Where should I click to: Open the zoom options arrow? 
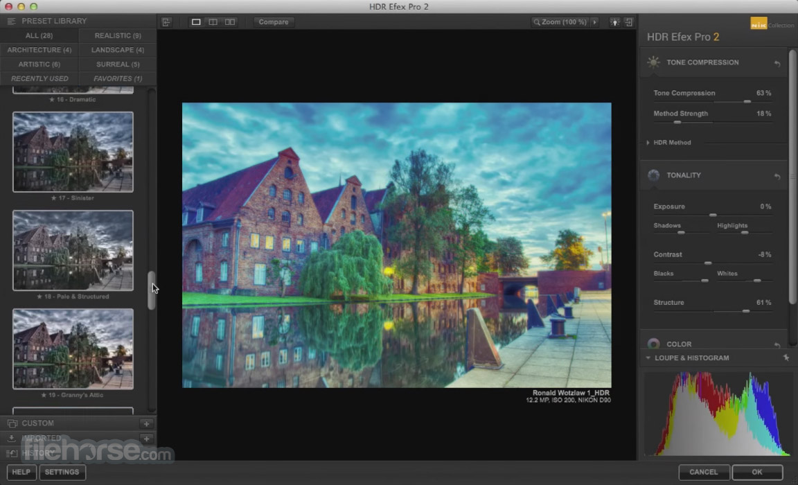pyautogui.click(x=594, y=22)
